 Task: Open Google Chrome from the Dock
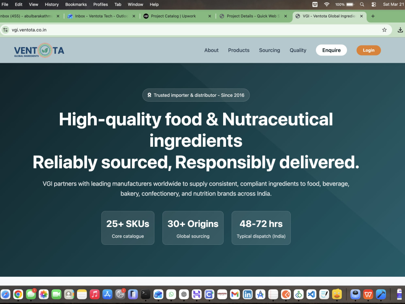tap(18, 294)
